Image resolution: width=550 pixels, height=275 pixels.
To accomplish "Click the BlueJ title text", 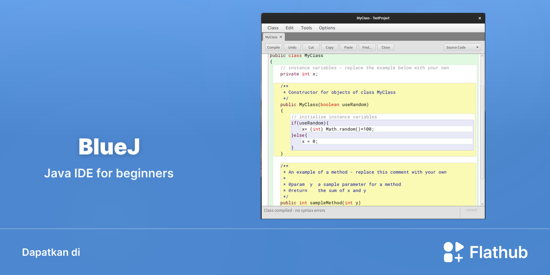I will (x=109, y=147).
